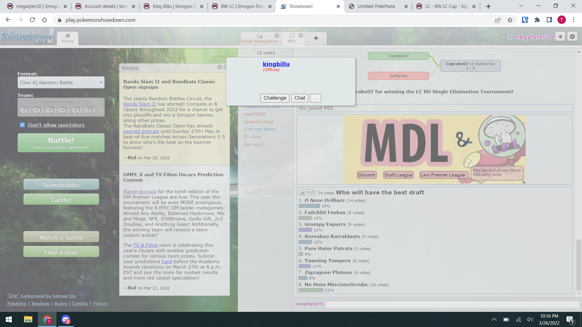
Task: Minimize the News panel
Action: pos(220,67)
